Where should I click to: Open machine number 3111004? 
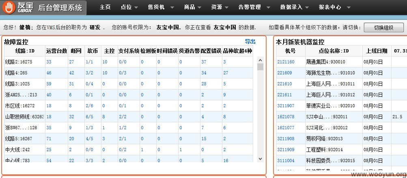click(x=286, y=161)
